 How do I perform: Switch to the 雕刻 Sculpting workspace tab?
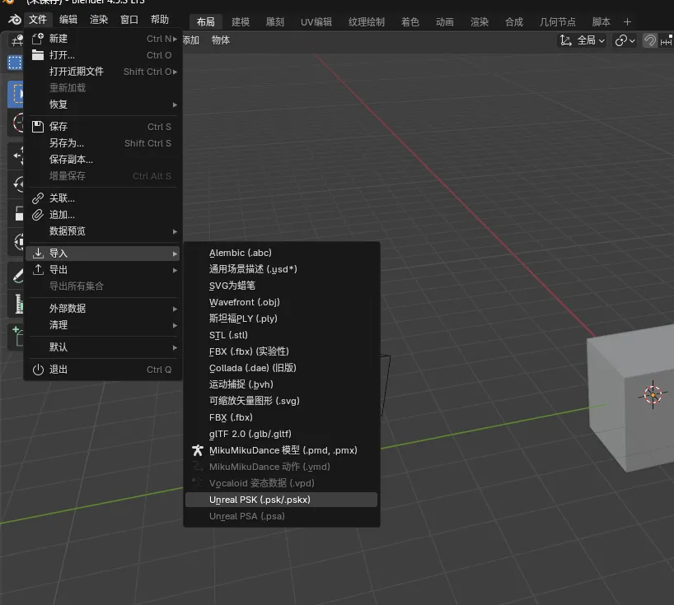pyautogui.click(x=275, y=21)
